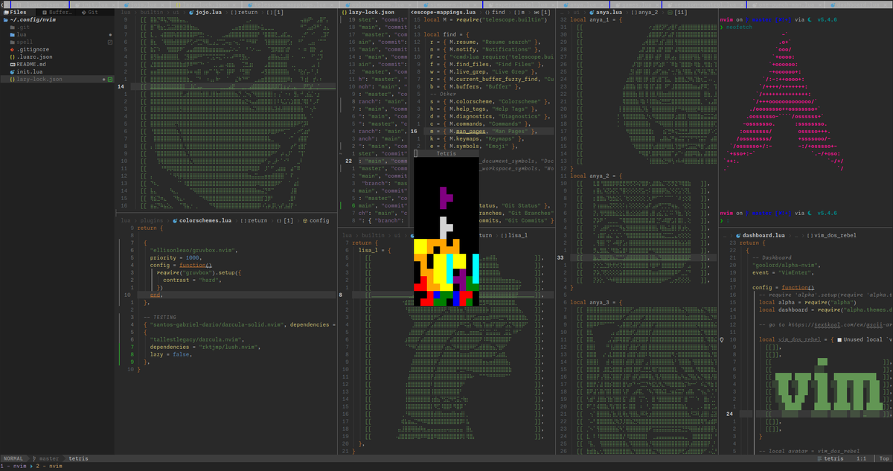Viewport: 893px width, 471px height.
Task: Click the 'Top' scroll indicator in the statusline
Action: click(x=884, y=459)
